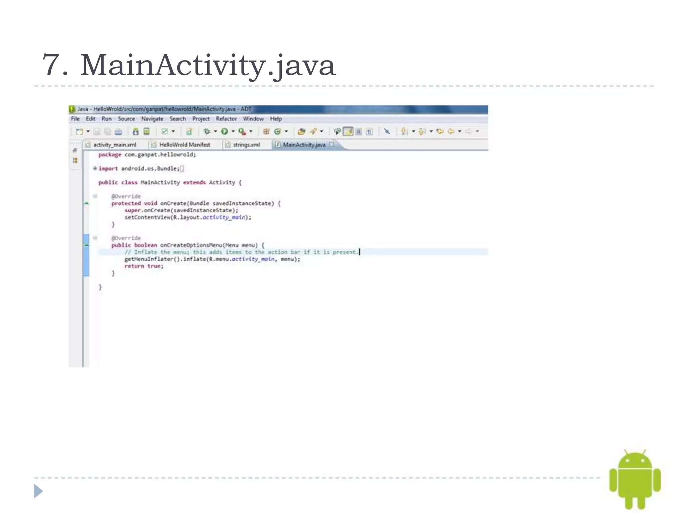Screen dimensions: 688x516
Task: Expand the Debug configurations dropdown arrow
Action: pos(215,131)
